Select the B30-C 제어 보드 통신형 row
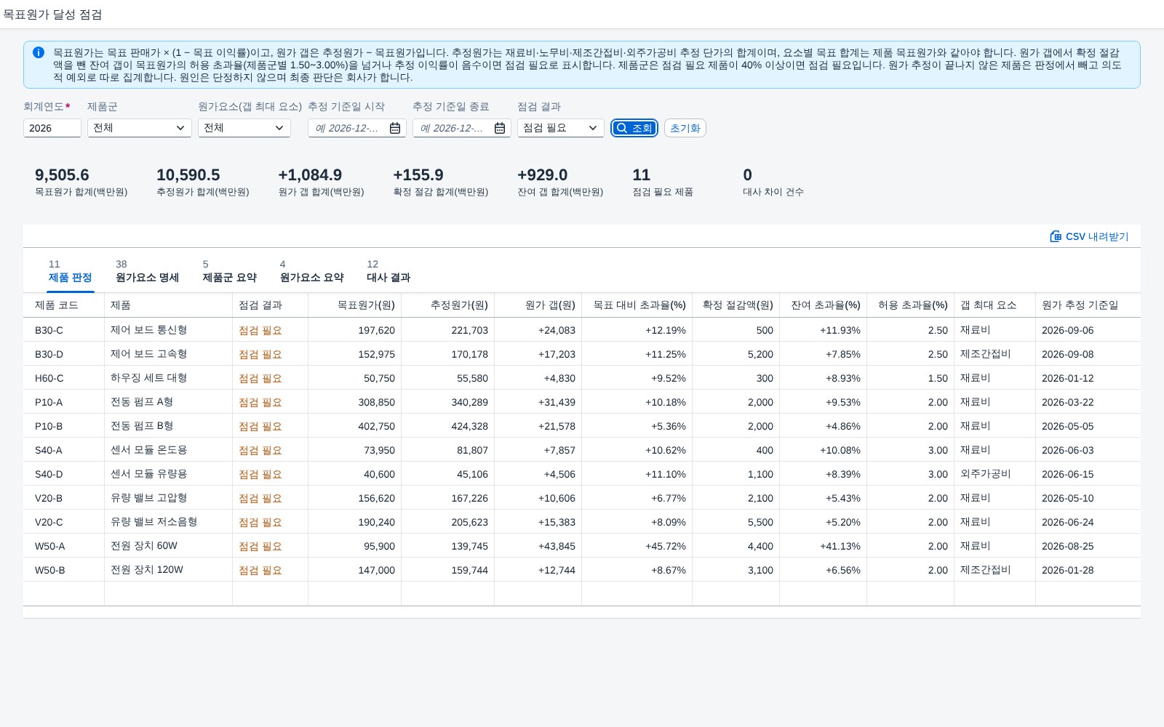The image size is (1164, 727). 582,330
